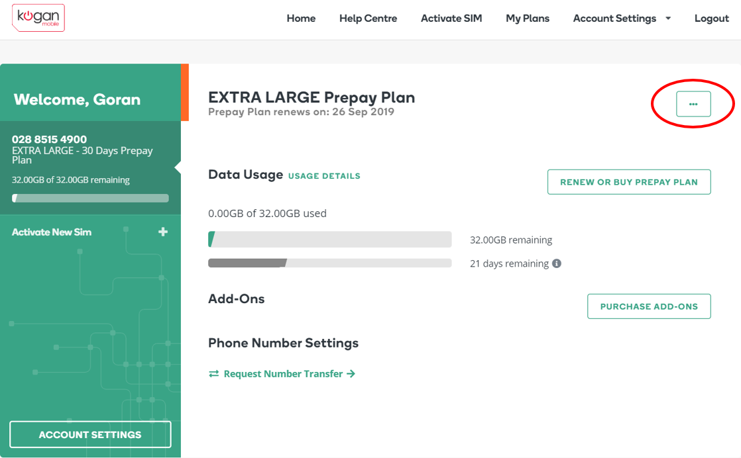Click the info icon next to days remaining
The width and height of the screenshot is (741, 458).
point(557,263)
